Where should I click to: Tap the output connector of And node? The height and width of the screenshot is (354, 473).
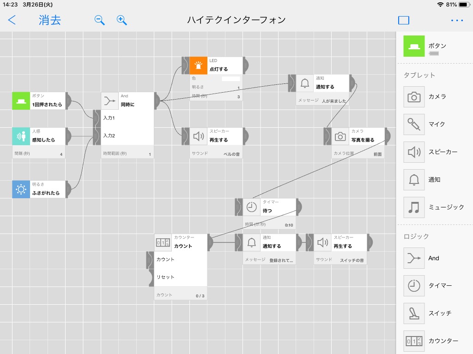click(158, 101)
